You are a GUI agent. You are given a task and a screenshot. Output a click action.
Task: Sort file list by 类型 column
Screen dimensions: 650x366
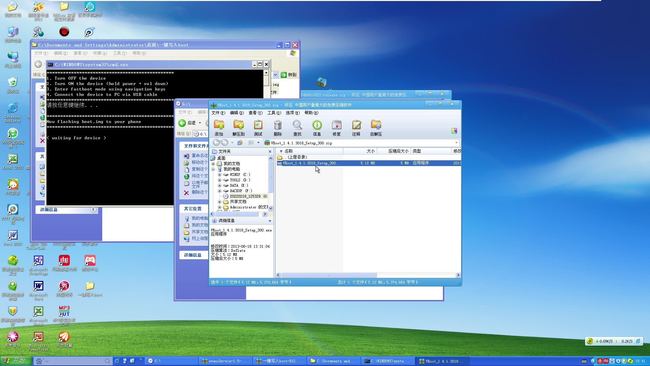[x=432, y=151]
